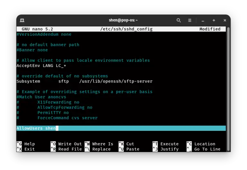Place cursor on #VersionAddendum none line
This screenshot has height=170, width=247.
(44, 34)
